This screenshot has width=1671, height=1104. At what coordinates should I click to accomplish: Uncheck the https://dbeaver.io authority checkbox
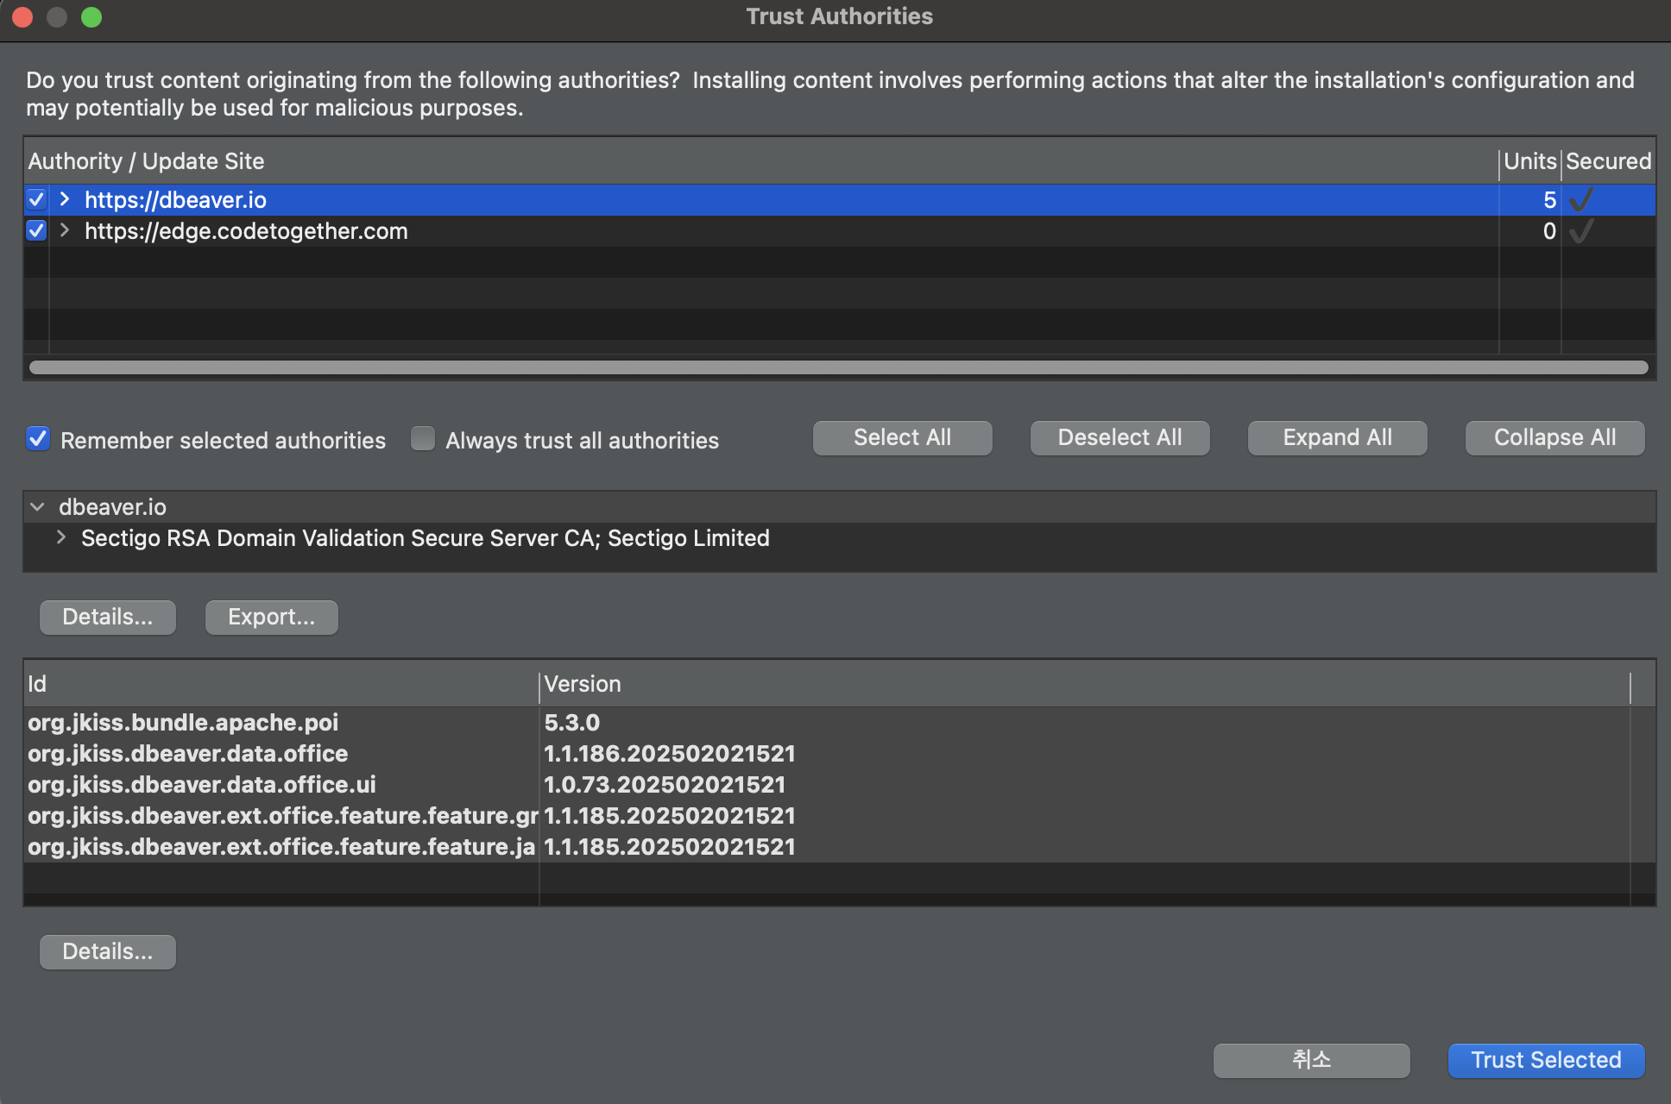36,200
